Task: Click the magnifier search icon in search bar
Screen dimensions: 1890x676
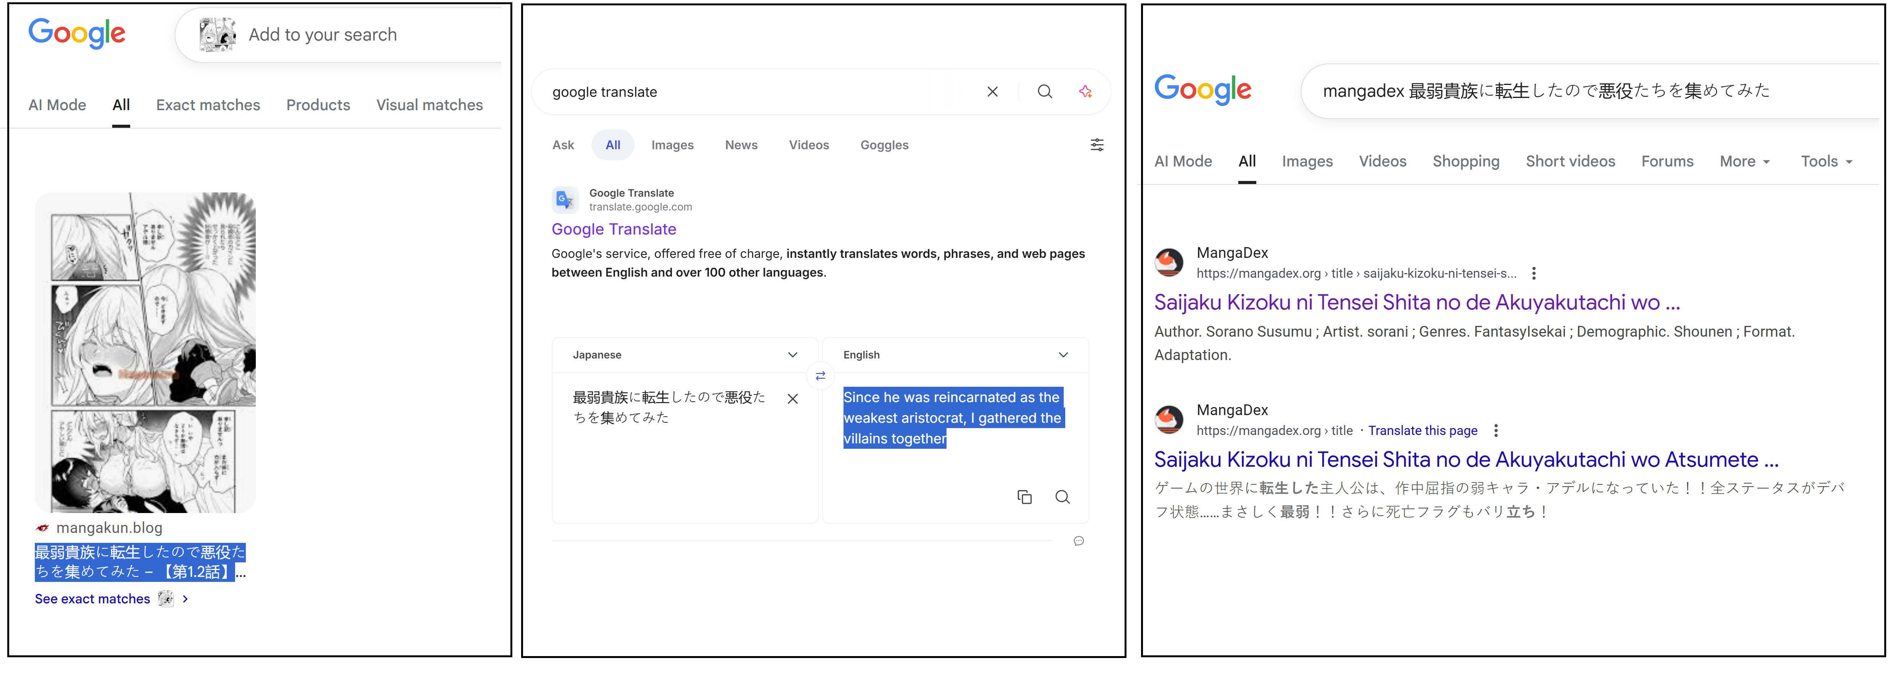Action: pos(1045,92)
